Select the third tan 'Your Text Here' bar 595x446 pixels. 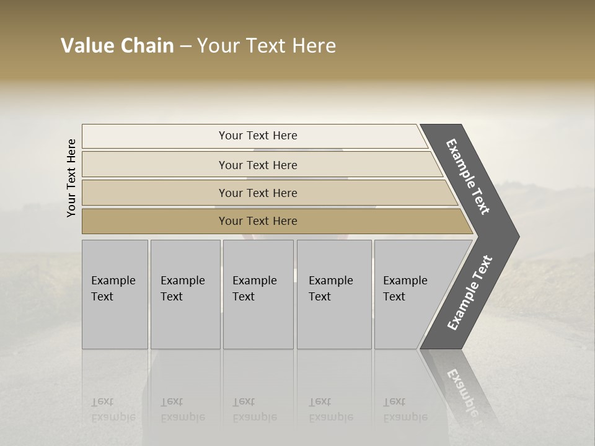[x=270, y=193]
